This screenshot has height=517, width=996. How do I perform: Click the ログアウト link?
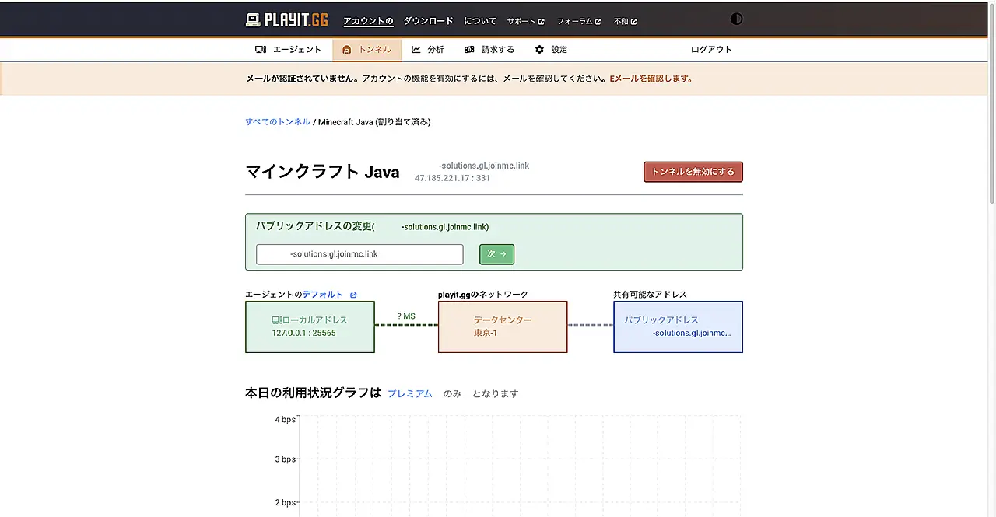(x=711, y=50)
